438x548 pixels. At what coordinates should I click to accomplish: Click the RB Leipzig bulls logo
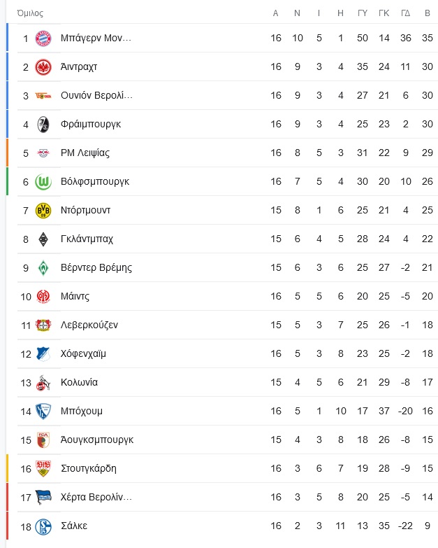point(43,153)
